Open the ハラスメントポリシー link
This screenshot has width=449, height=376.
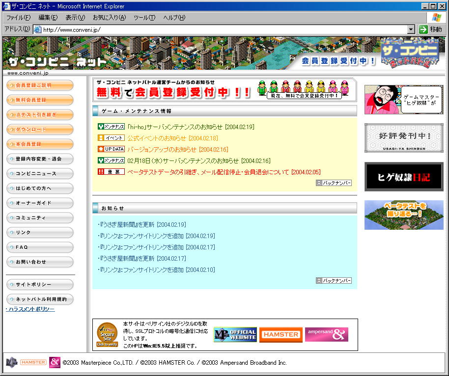click(31, 309)
